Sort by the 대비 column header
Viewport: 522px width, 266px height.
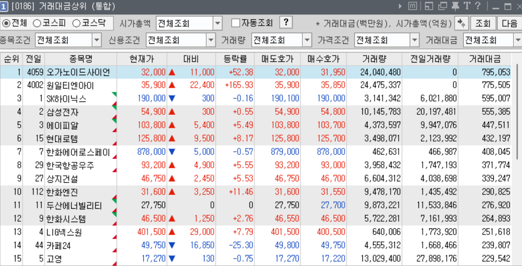coord(191,59)
